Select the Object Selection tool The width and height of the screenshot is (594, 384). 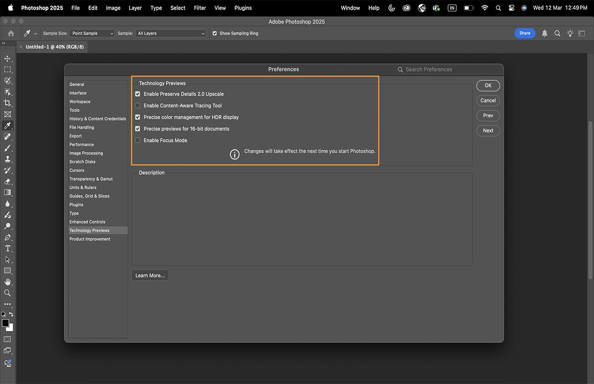[7, 92]
